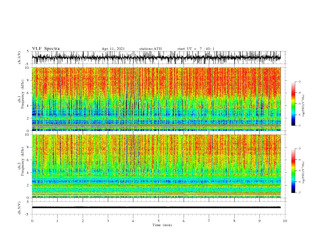The image size is (321, 248).
Task: Click the ch.1 colorbar 'log(PSD)(V²/Hz)' label
Action: 303,106
